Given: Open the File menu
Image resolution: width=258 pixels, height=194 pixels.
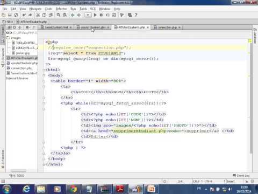Looking at the screenshot, I should pyautogui.click(x=5, y=9).
